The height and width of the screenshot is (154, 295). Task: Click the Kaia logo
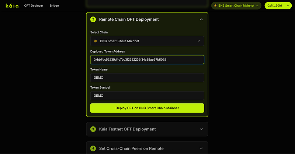click(x=12, y=6)
